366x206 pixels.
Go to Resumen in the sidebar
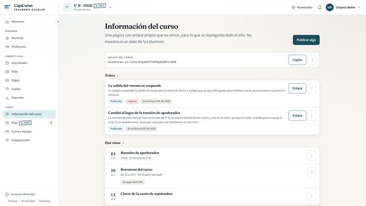[x=29, y=22]
